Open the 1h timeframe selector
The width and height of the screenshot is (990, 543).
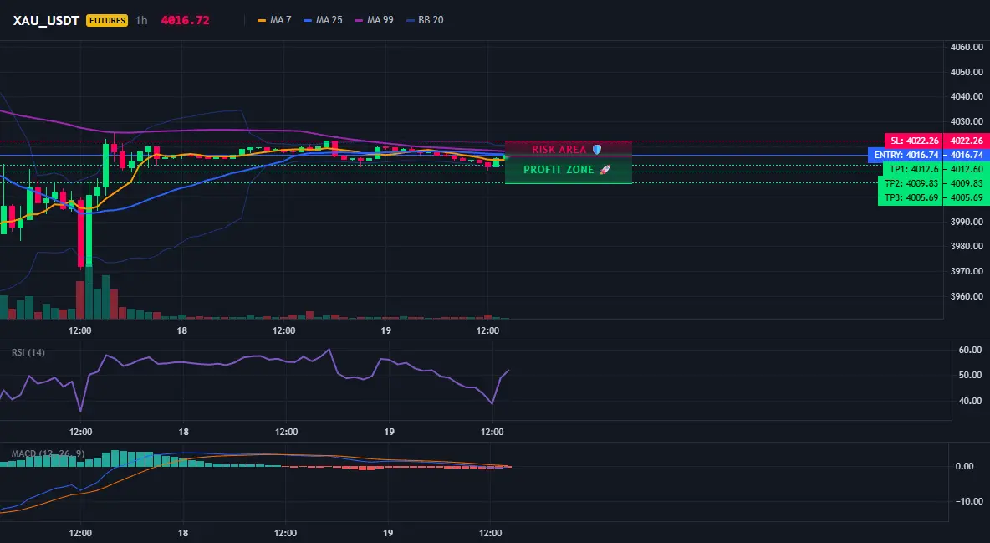click(141, 20)
